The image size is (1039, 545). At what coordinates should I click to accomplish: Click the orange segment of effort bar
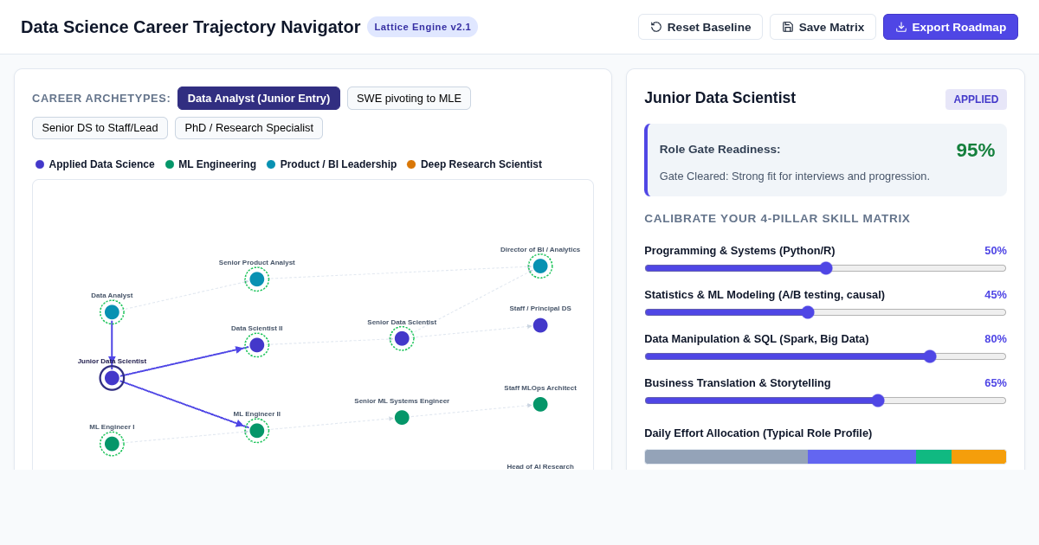[979, 457]
